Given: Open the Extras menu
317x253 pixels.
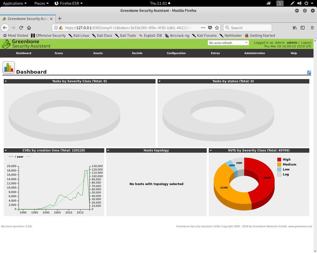Looking at the screenshot, I should tap(215, 53).
